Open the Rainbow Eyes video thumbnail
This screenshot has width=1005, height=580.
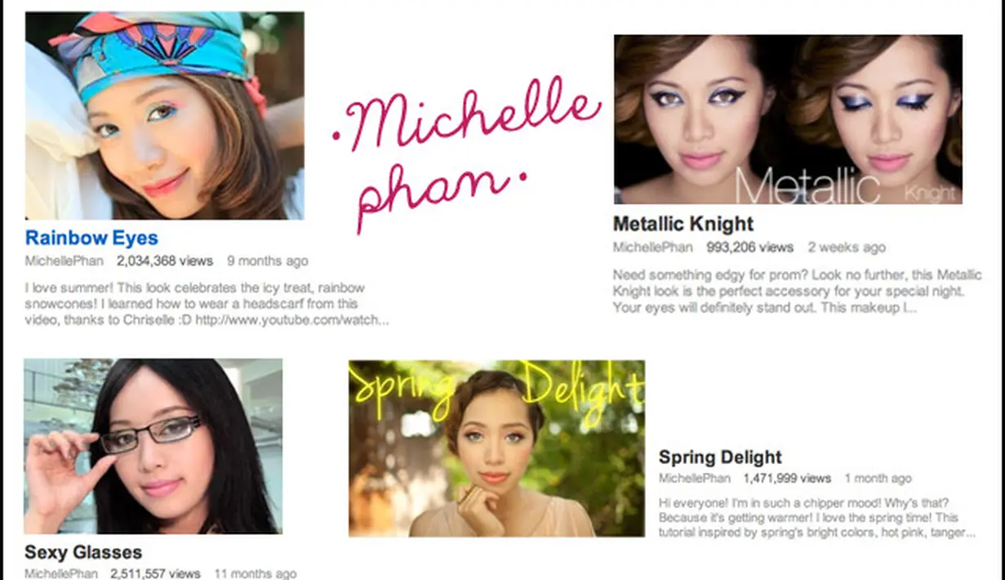(165, 115)
